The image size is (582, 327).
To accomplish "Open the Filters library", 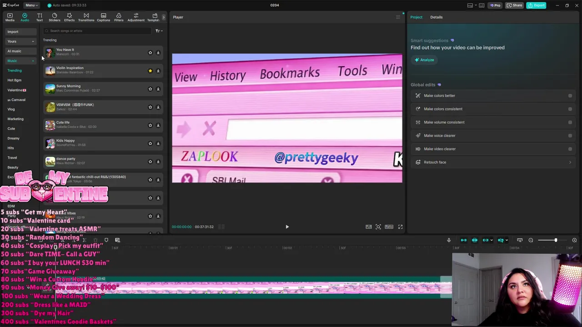I will [x=119, y=17].
